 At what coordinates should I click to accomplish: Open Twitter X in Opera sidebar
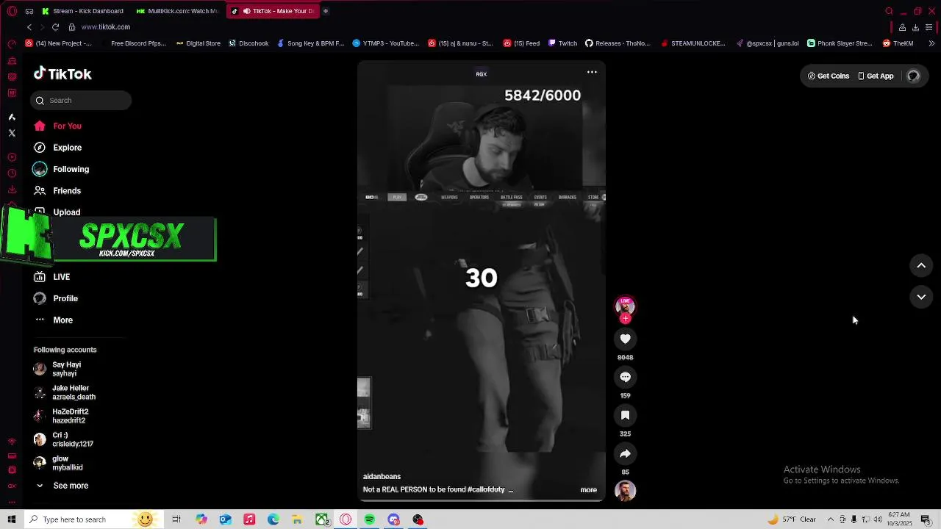(x=12, y=133)
